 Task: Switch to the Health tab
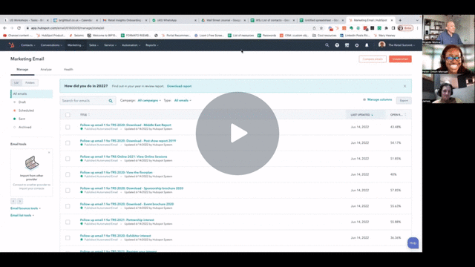coord(68,70)
